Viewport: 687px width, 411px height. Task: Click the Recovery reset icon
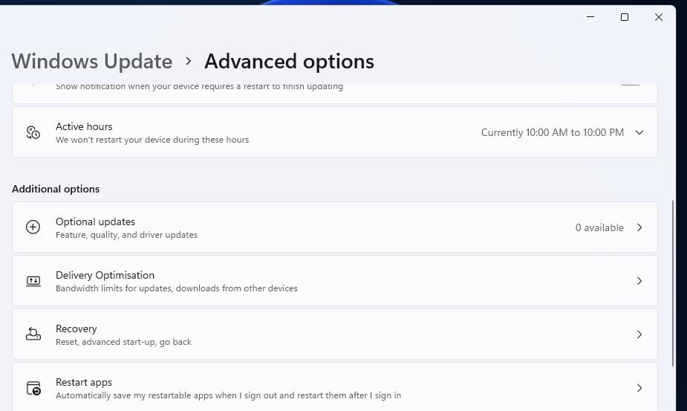point(33,334)
